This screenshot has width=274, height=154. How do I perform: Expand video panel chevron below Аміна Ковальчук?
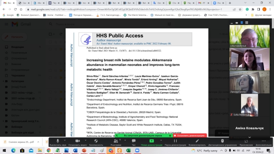(250, 137)
